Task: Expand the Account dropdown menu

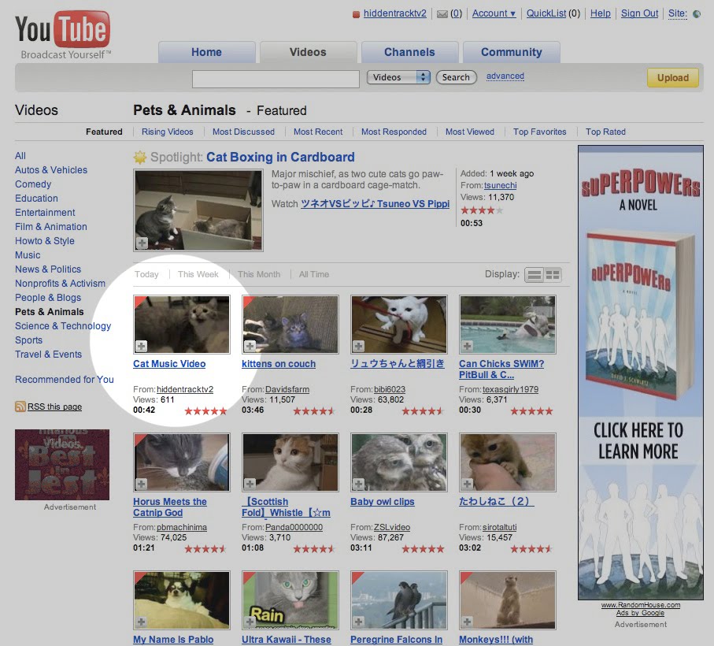Action: [494, 13]
